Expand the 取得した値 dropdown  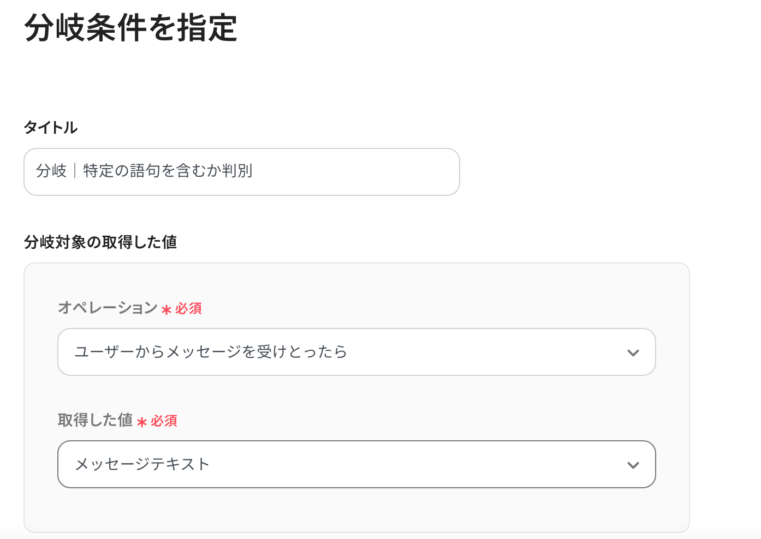[x=356, y=464]
